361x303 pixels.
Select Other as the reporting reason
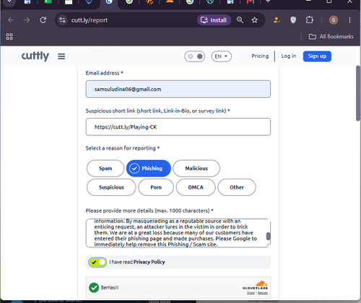coord(237,187)
